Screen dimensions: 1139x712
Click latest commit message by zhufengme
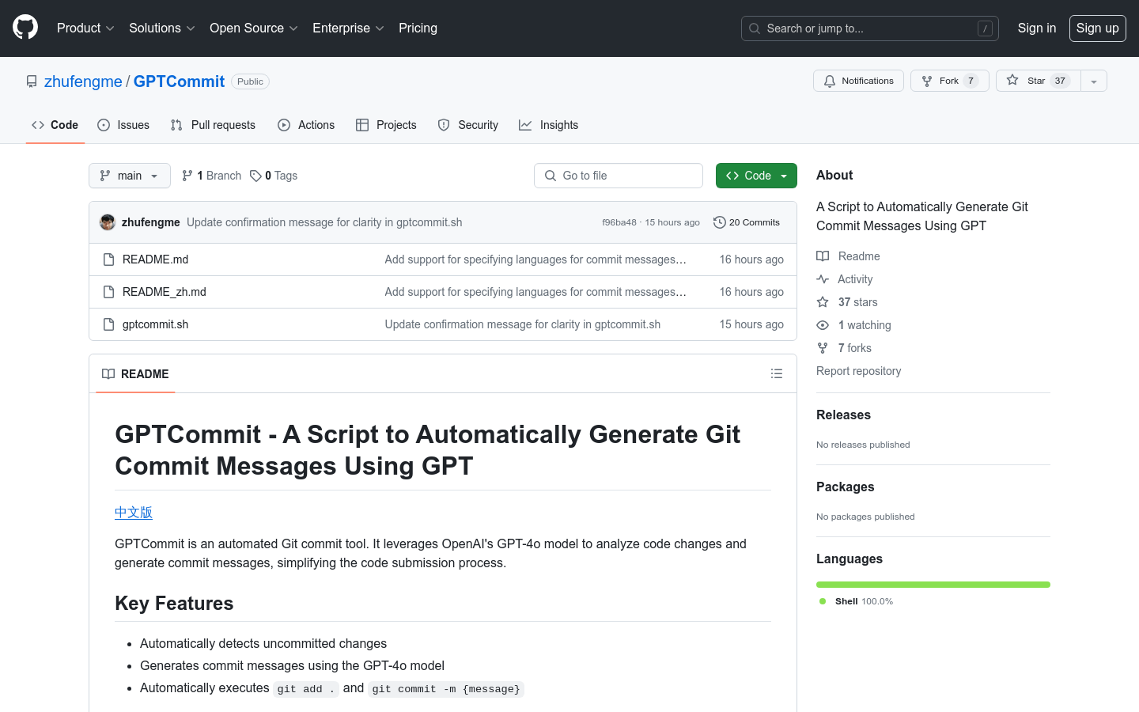(x=324, y=222)
